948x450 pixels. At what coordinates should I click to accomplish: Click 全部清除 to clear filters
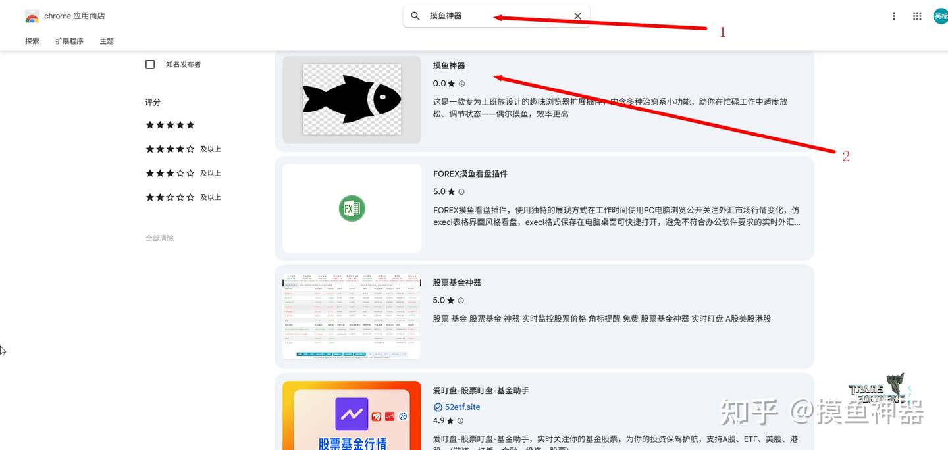click(160, 238)
